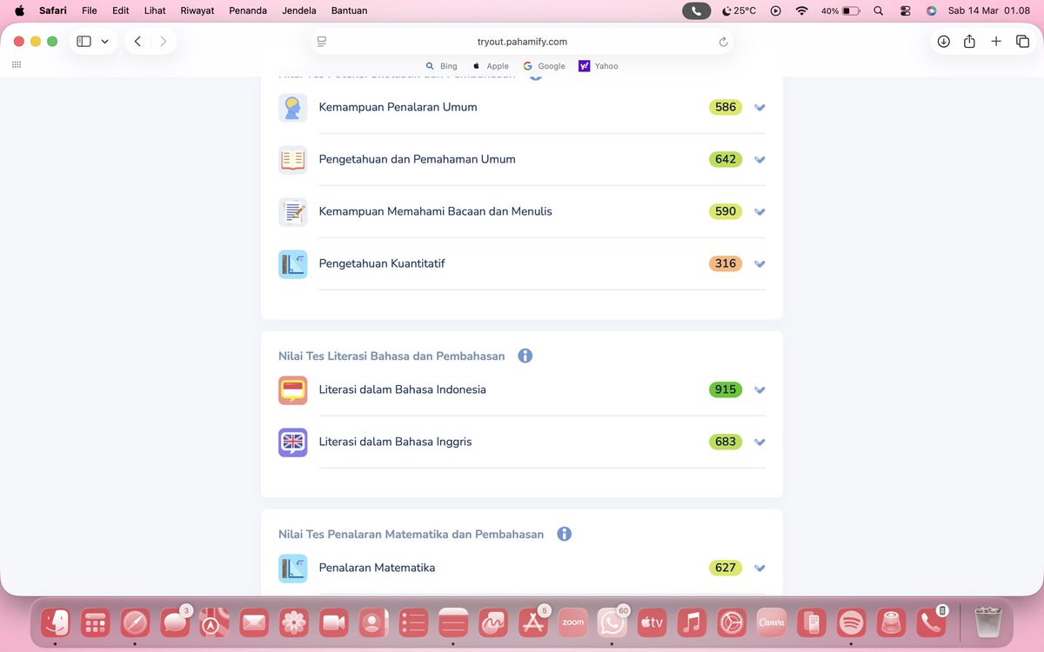Open the Safari app menu
The width and height of the screenshot is (1044, 652).
pos(53,10)
